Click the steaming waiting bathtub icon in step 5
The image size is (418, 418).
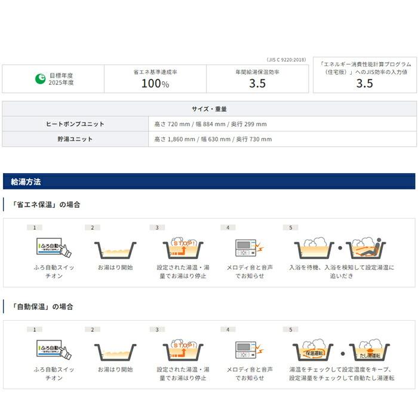point(314,248)
